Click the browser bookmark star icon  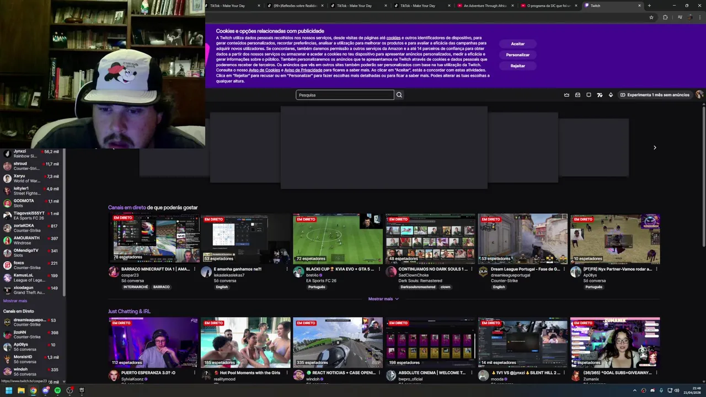pos(651,17)
